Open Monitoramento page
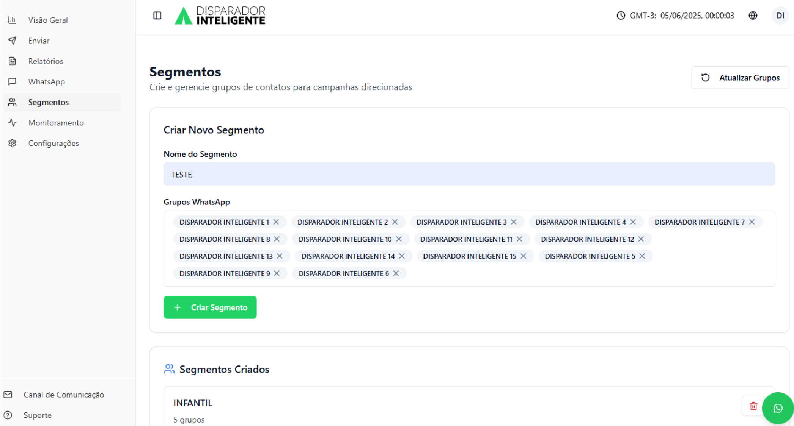The width and height of the screenshot is (794, 426). click(x=62, y=123)
